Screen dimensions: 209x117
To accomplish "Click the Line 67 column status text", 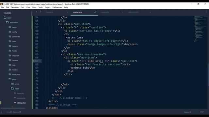I will (14, 112).
